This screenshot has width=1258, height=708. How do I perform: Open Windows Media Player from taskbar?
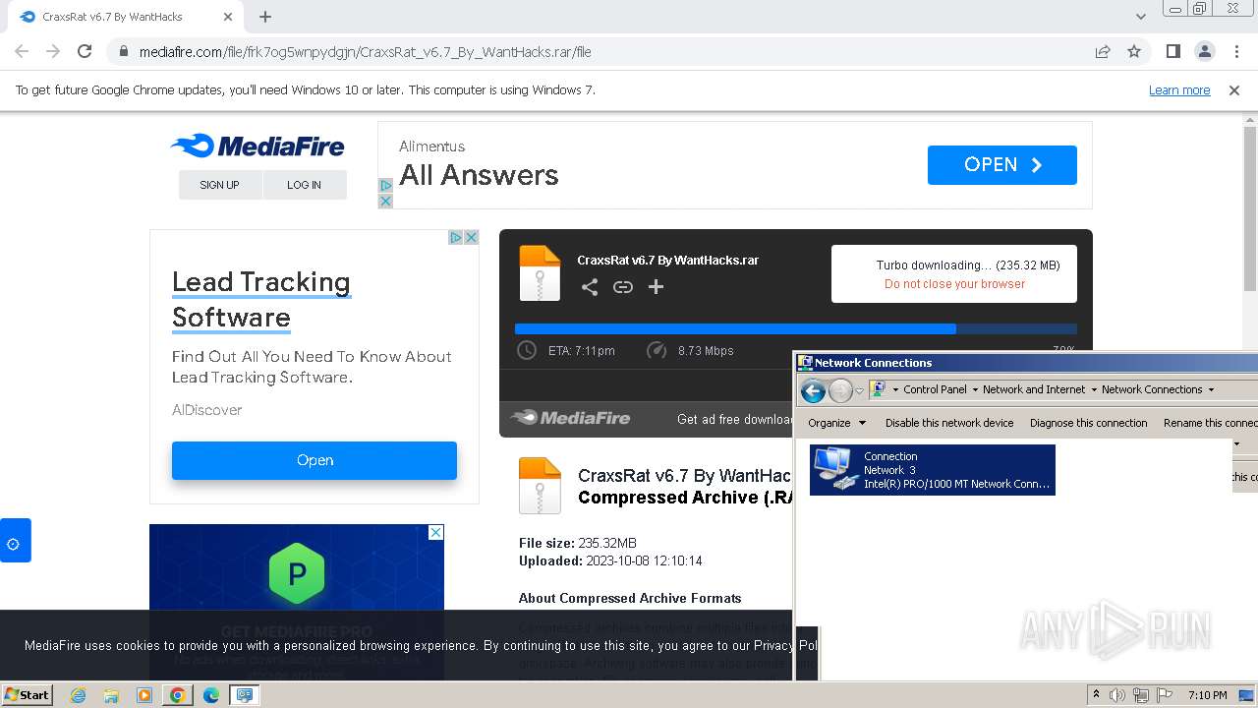tap(144, 695)
